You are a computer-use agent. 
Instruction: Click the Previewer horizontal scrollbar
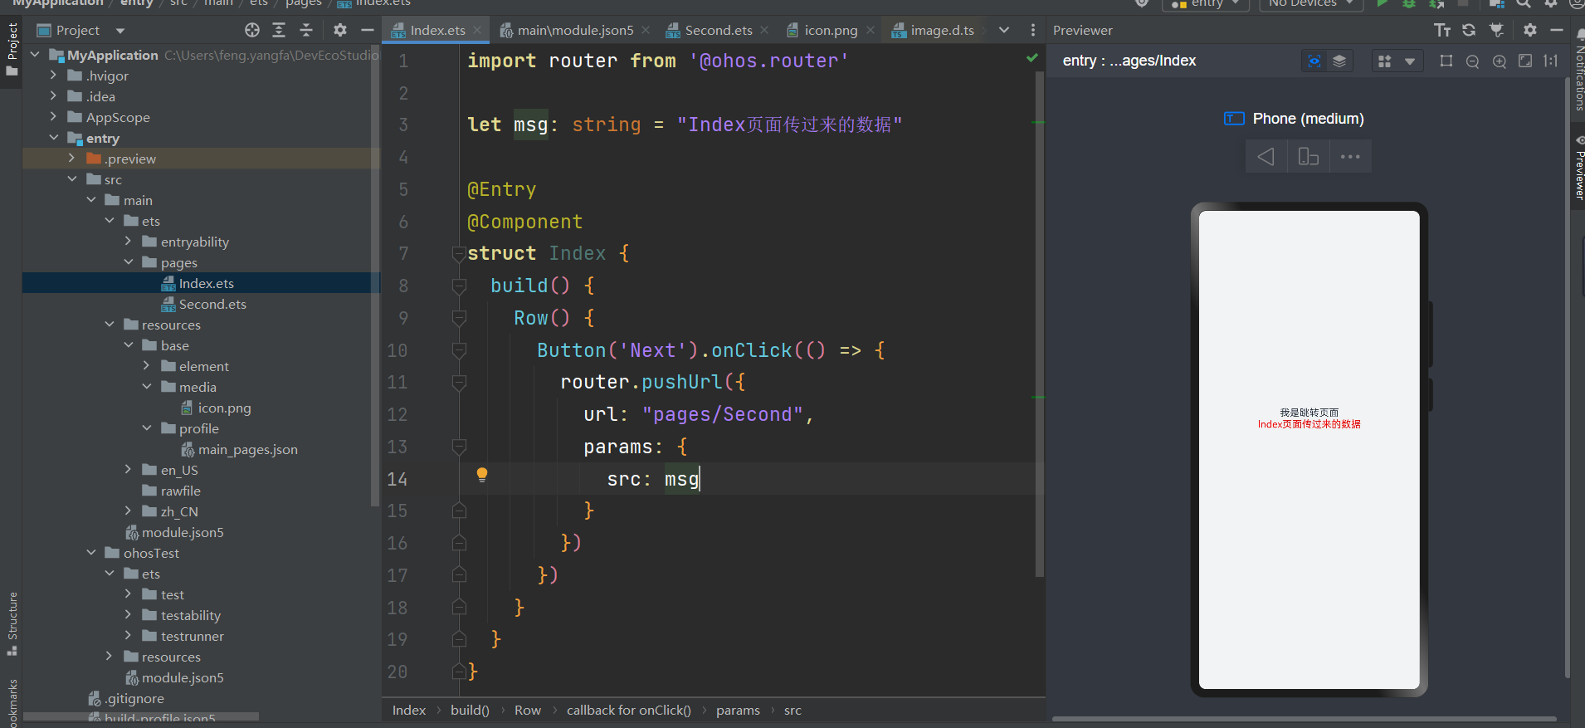tap(1305, 719)
